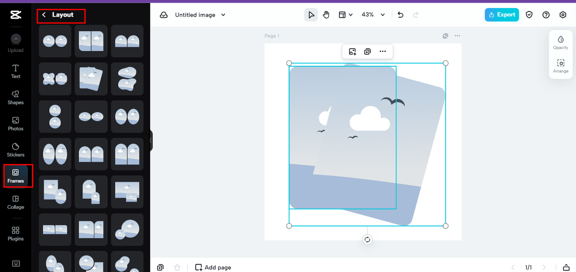Click the Page 1 label
The image size is (576, 272).
[272, 36]
